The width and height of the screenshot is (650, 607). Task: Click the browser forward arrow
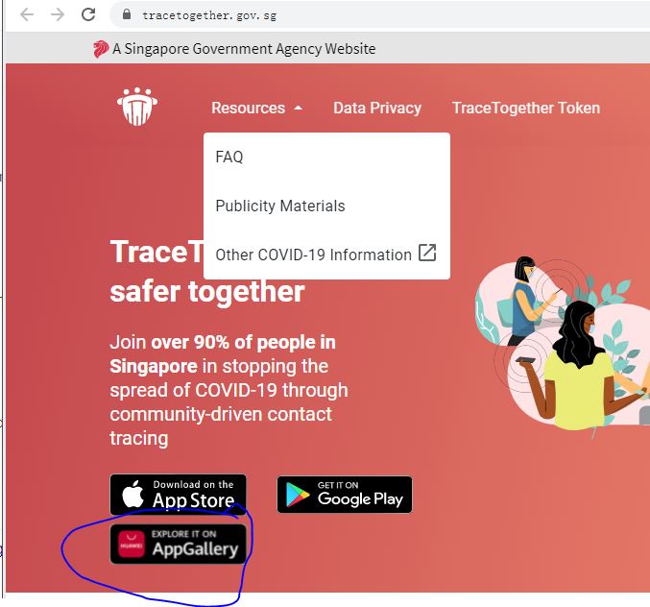(58, 15)
